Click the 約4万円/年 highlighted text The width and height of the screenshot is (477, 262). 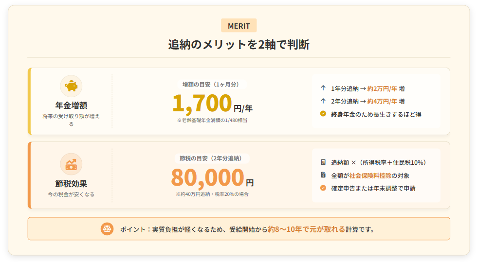click(x=382, y=101)
